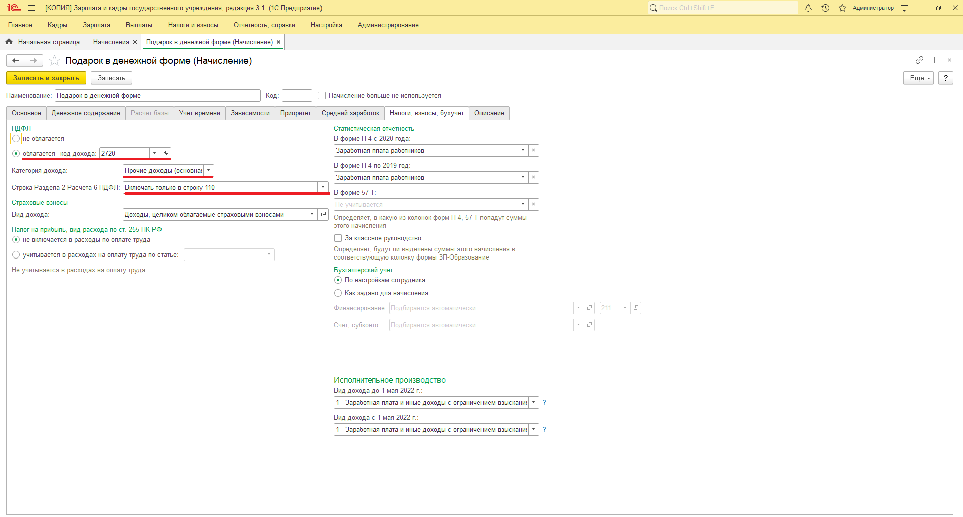Focus the search field Поиск Ctrl+Shift+F
The height and width of the screenshot is (517, 963).
pyautogui.click(x=723, y=8)
